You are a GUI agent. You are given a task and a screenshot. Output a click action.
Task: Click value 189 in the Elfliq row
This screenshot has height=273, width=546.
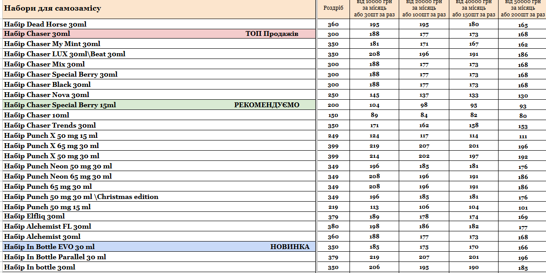click(x=374, y=217)
